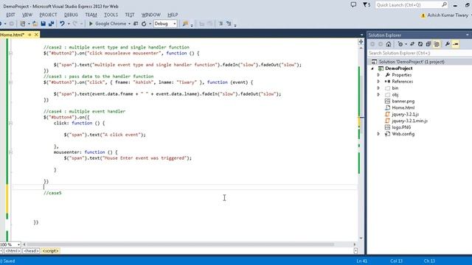Click the Uncomment selected lines icon

229,24
